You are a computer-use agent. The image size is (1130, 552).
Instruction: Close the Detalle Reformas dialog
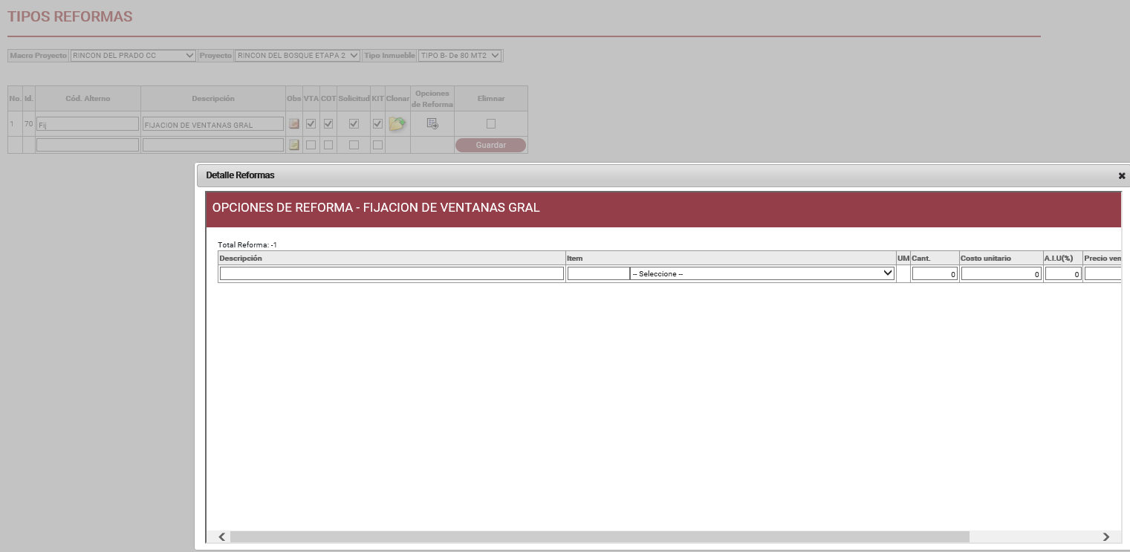tap(1122, 176)
